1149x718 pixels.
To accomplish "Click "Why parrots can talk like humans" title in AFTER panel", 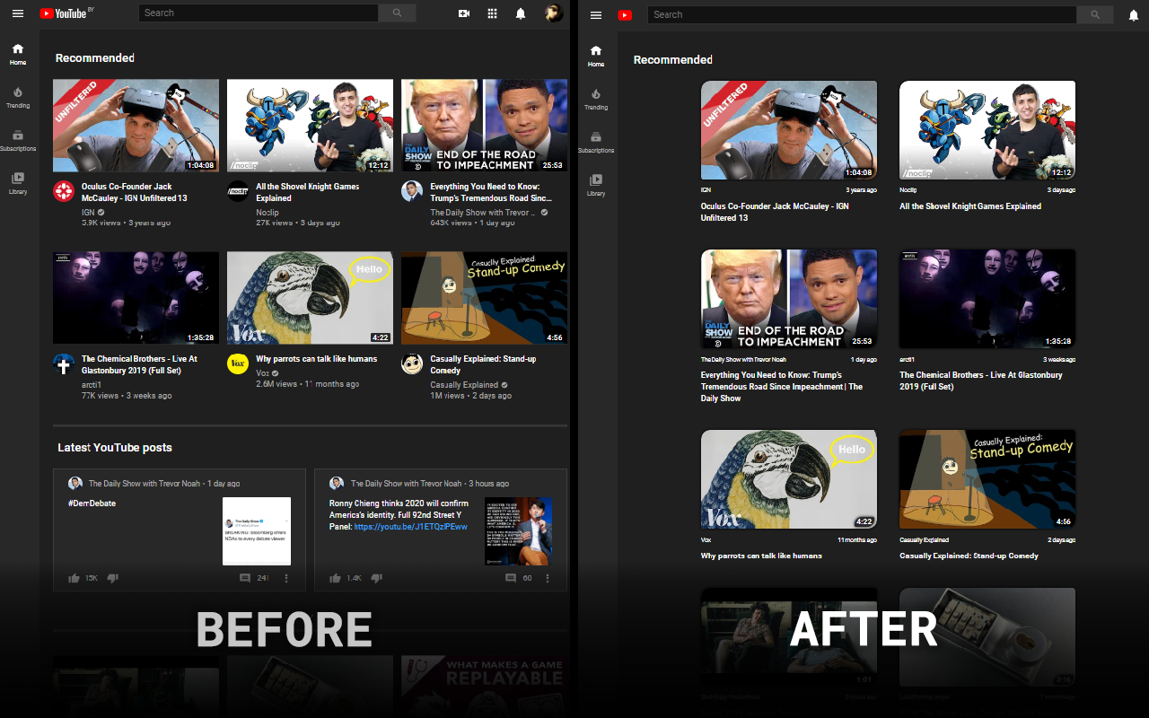I will 761,556.
